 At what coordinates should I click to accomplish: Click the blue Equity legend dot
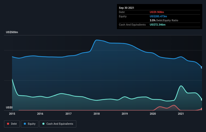25,124
